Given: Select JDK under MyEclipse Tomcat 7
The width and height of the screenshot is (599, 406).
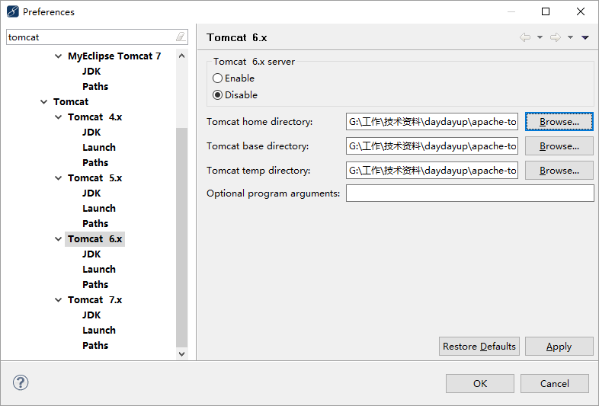Looking at the screenshot, I should click(91, 71).
